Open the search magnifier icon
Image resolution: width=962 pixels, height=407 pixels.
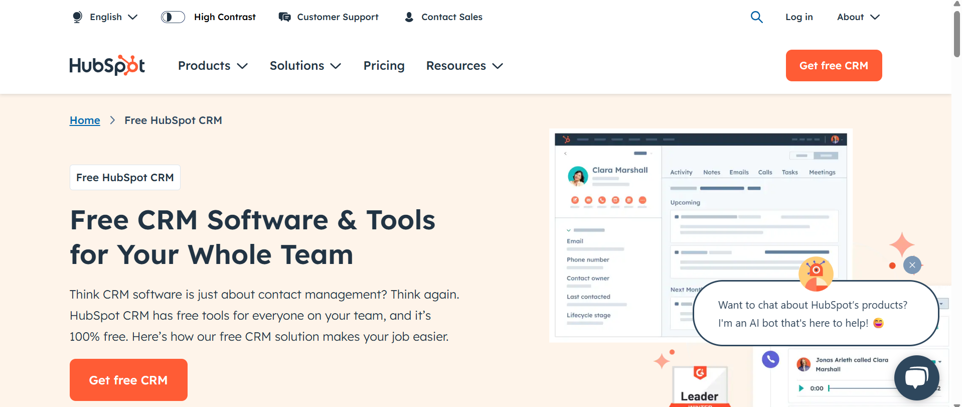756,17
